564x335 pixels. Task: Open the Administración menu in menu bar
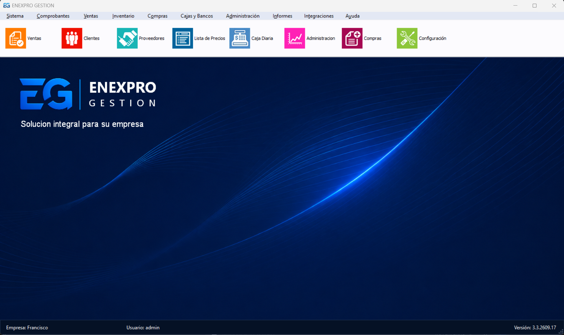click(243, 16)
